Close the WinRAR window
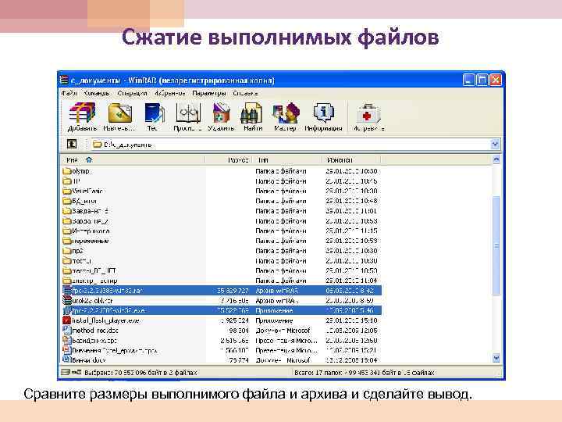This screenshot has height=422, width=562. (x=496, y=80)
